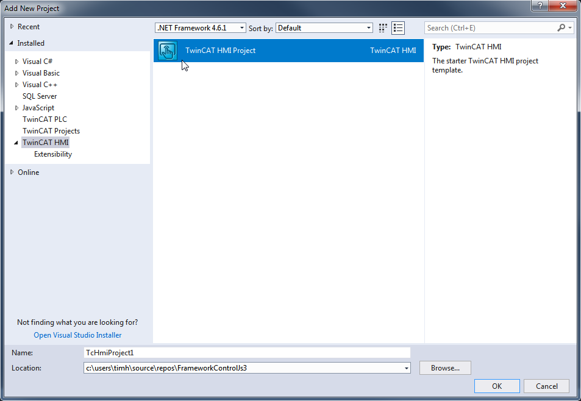This screenshot has width=581, height=401.
Task: Collapse the TwinCAT HMI node
Action: [x=16, y=143]
